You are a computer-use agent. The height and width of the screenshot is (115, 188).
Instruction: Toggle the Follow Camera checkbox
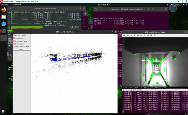click(x=14, y=35)
